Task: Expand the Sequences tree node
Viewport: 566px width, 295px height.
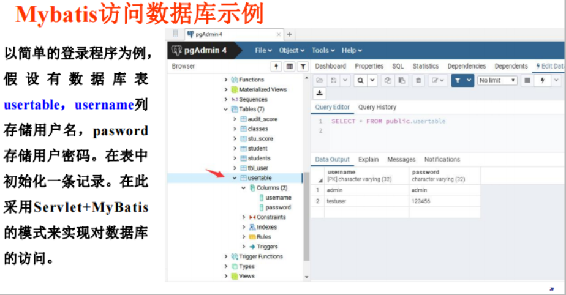Action: tap(226, 99)
